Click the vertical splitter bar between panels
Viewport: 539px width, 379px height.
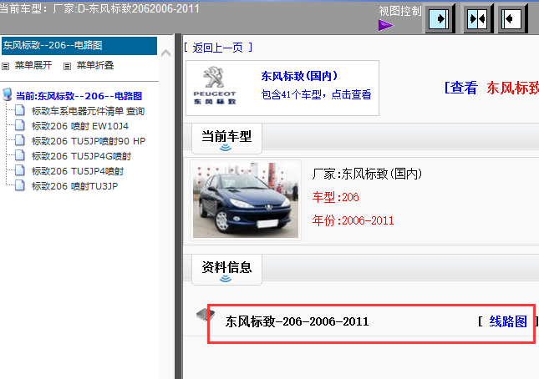pos(178,206)
